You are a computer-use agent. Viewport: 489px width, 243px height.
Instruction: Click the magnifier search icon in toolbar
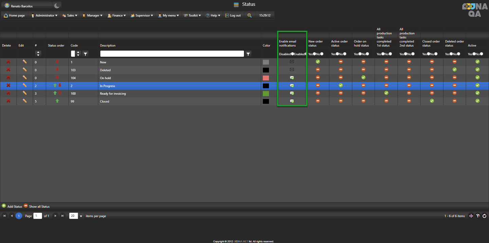[x=250, y=16]
